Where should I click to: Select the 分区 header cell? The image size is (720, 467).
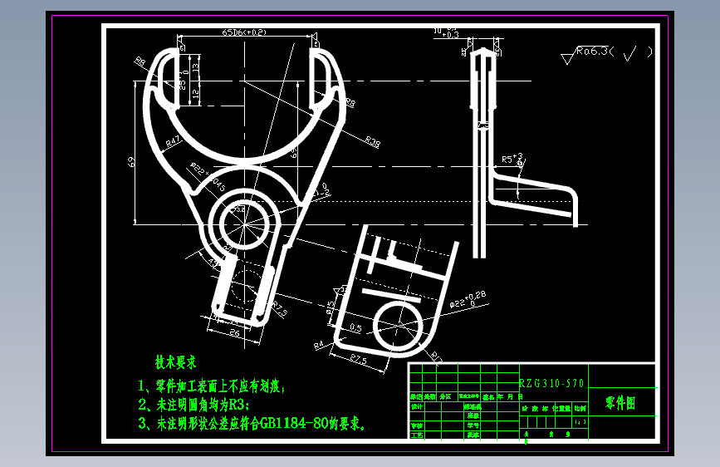(445, 396)
